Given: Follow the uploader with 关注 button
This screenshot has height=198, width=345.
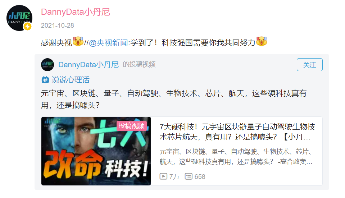Looking at the screenshot, I should (x=310, y=65).
